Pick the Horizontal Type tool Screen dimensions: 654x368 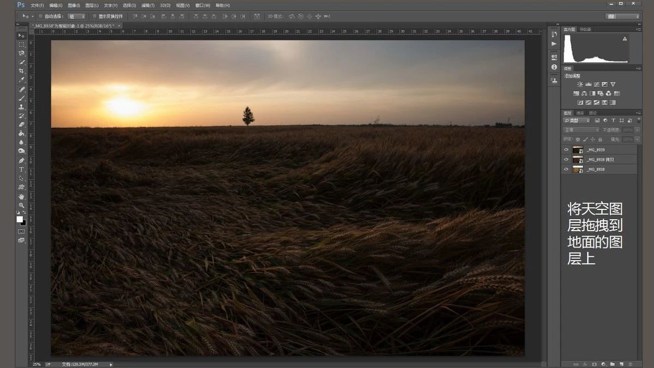[x=22, y=170]
